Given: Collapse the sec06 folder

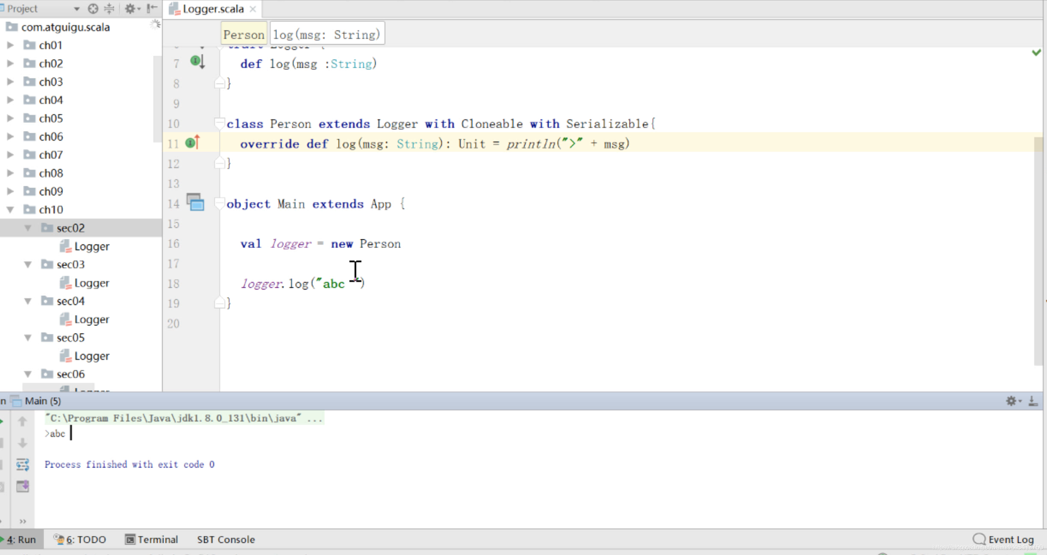Looking at the screenshot, I should tap(28, 374).
